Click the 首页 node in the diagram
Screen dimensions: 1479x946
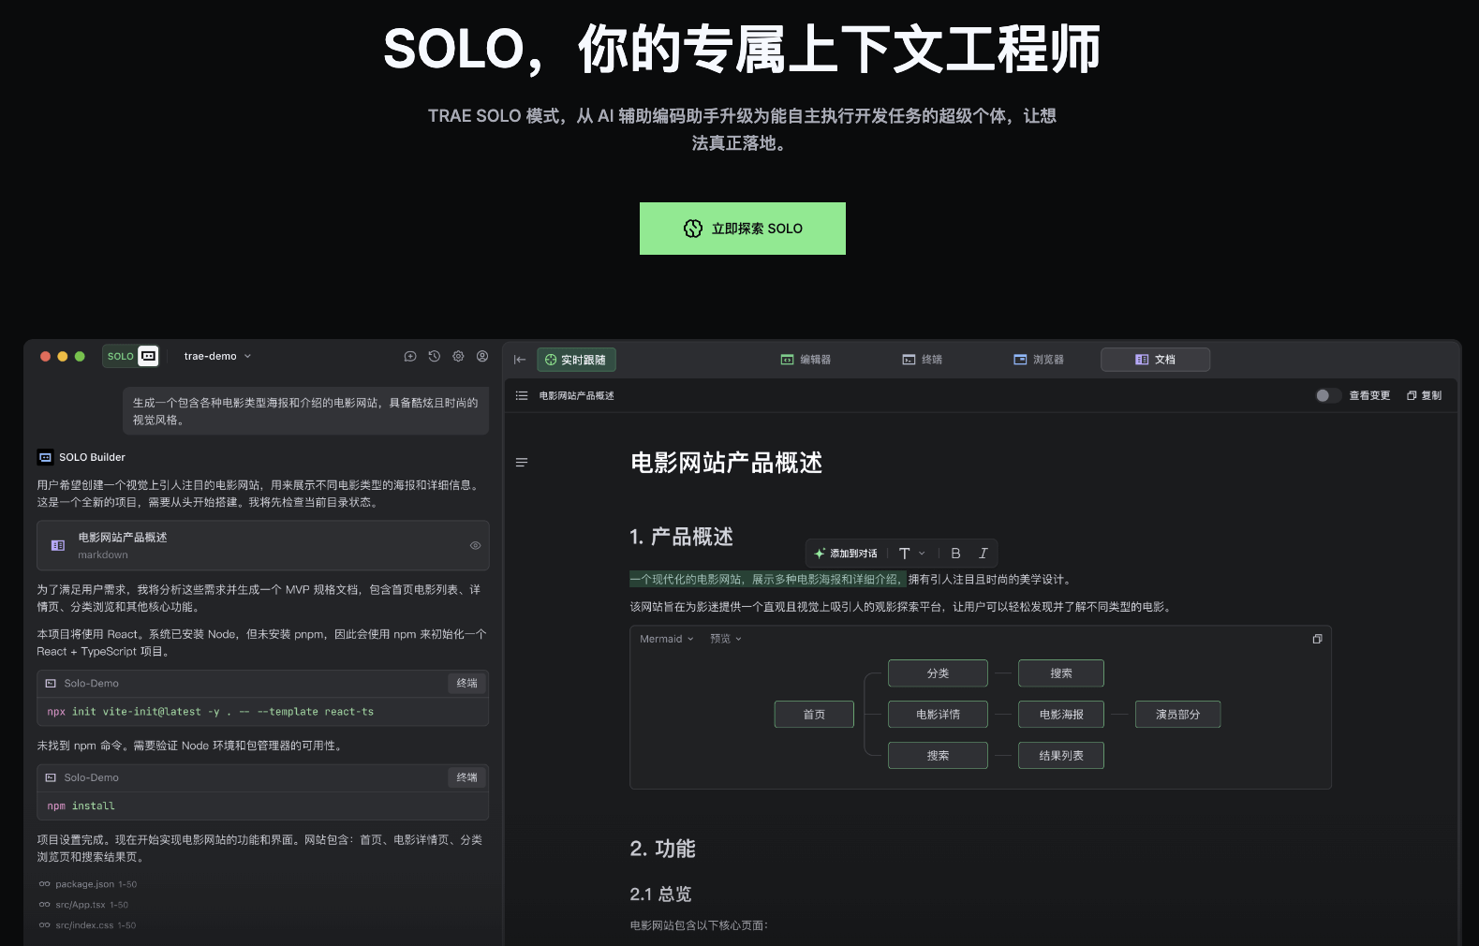[814, 715]
